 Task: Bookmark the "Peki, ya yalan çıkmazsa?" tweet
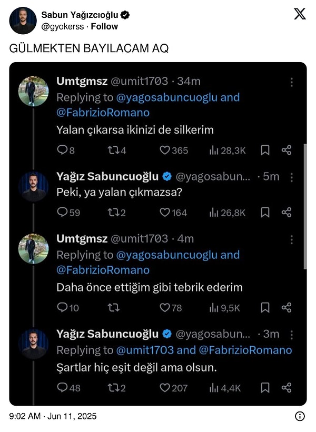265,213
